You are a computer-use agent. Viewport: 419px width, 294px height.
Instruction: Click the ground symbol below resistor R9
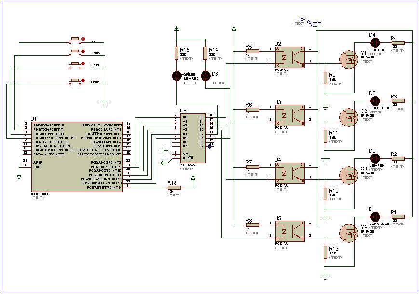click(325, 108)
